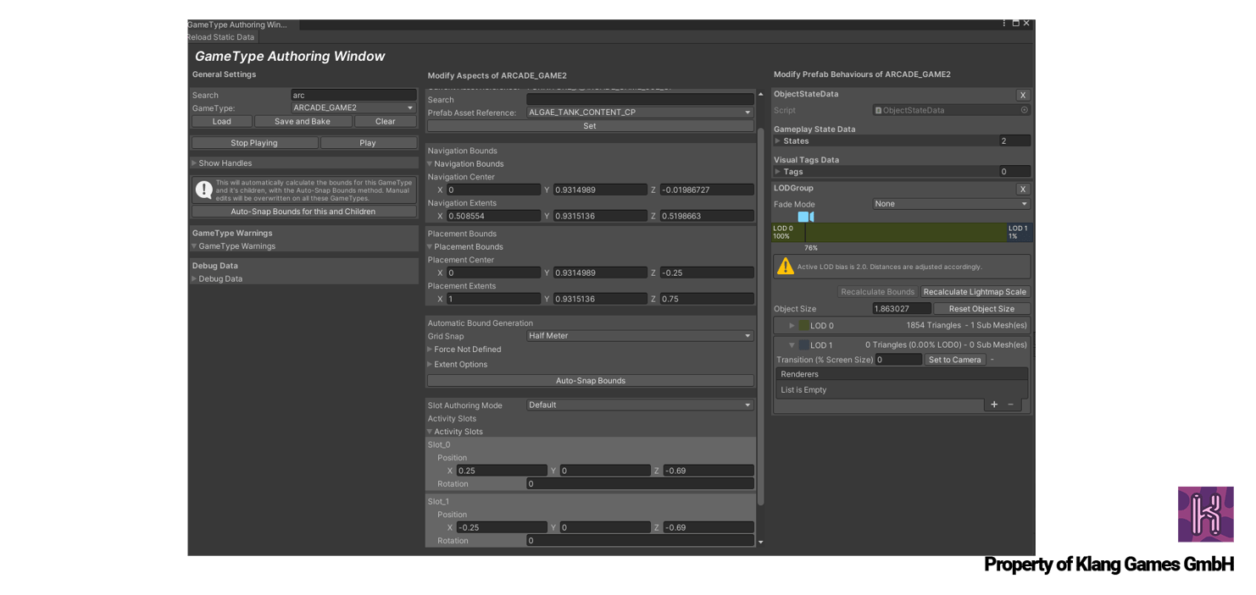Open the GameType dropdown

coord(353,108)
